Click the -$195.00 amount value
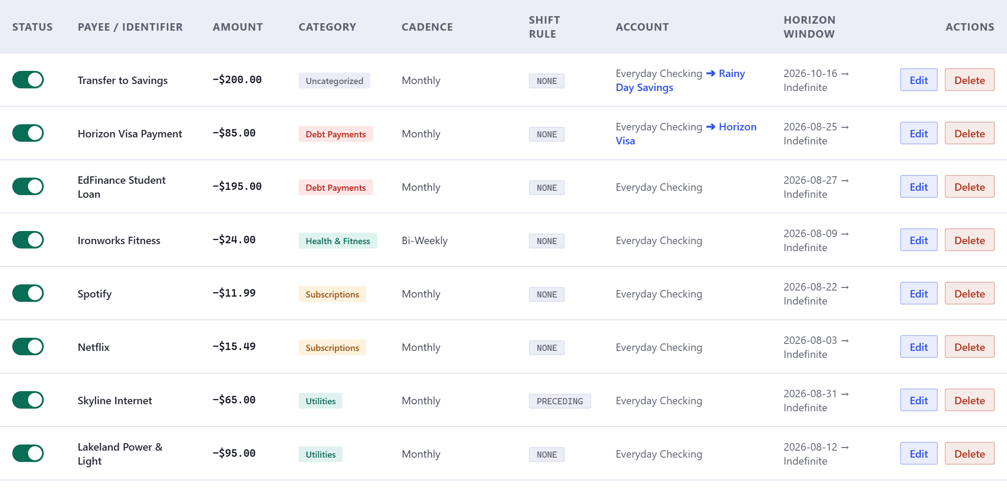 tap(237, 186)
